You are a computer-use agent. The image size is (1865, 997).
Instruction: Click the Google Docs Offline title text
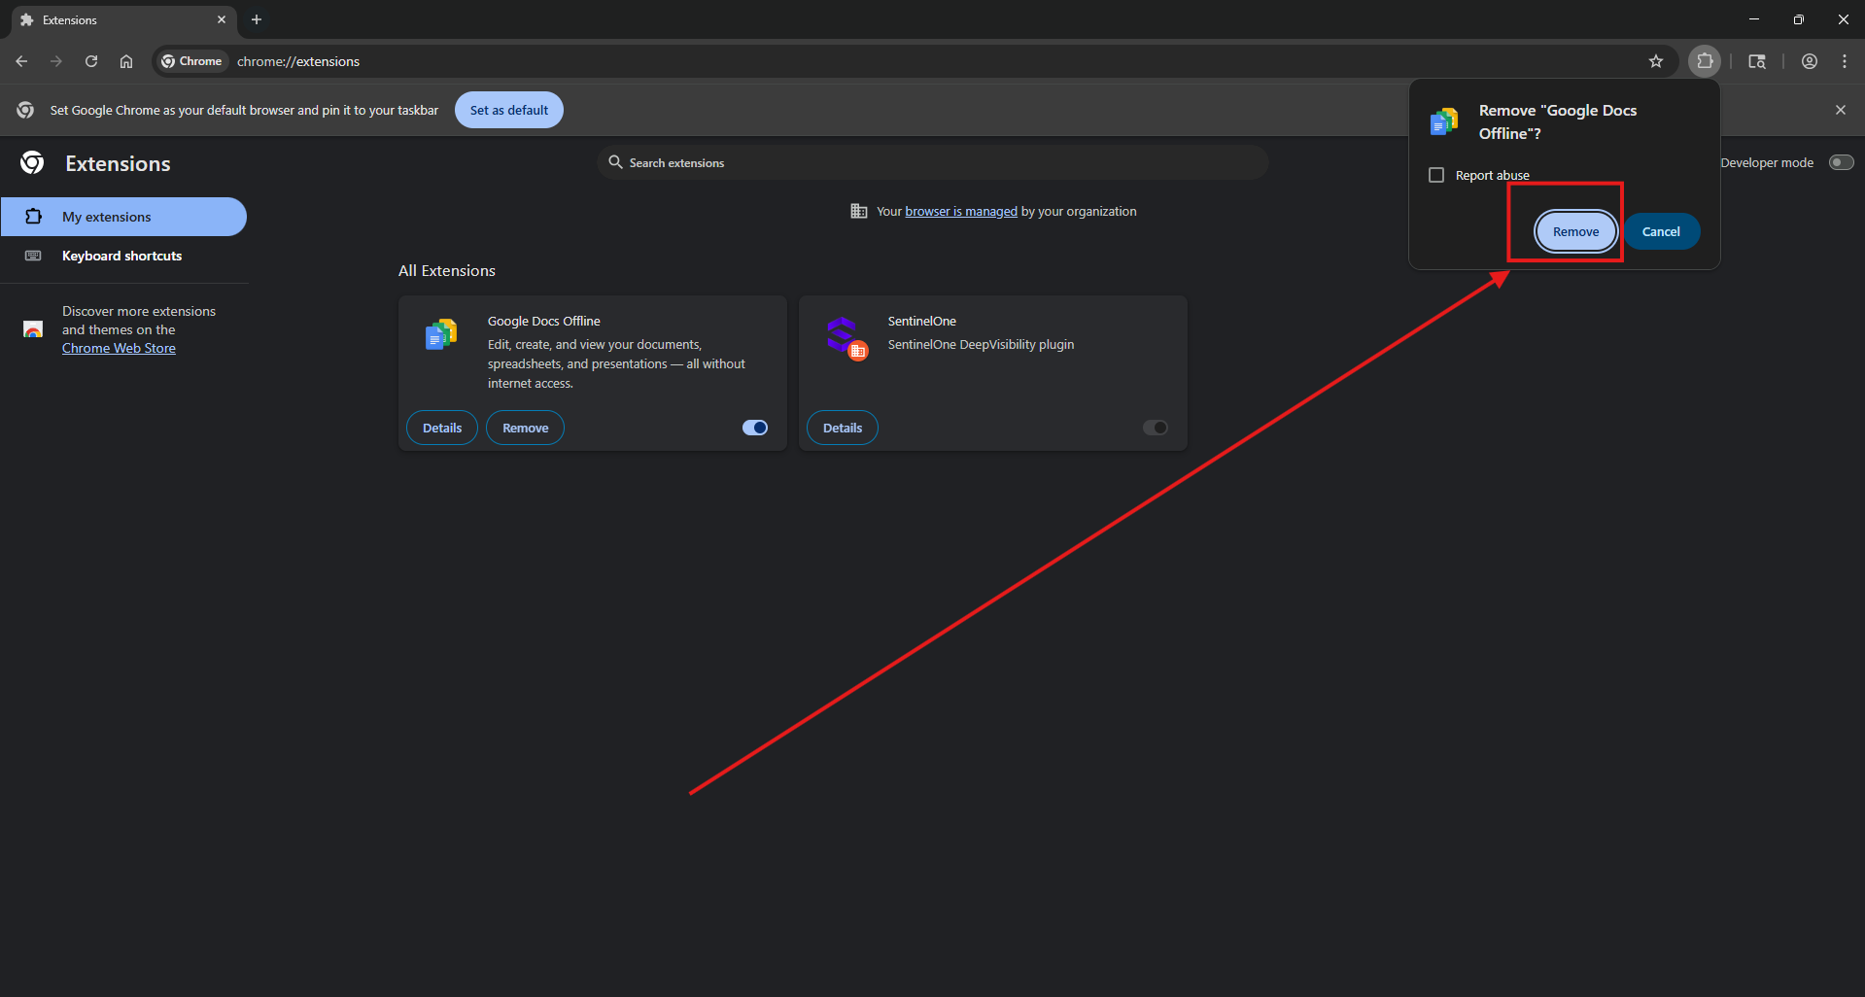(544, 321)
